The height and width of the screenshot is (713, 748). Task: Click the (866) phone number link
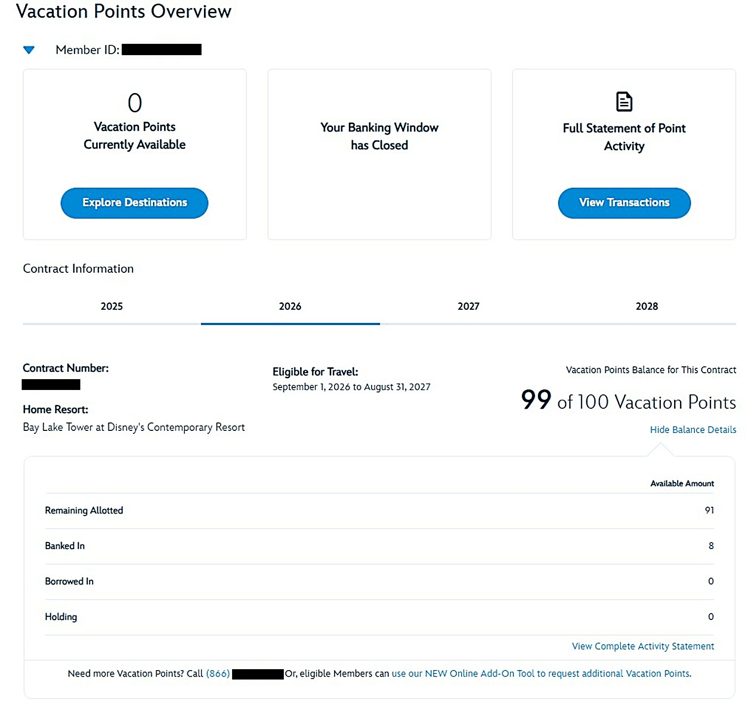218,674
